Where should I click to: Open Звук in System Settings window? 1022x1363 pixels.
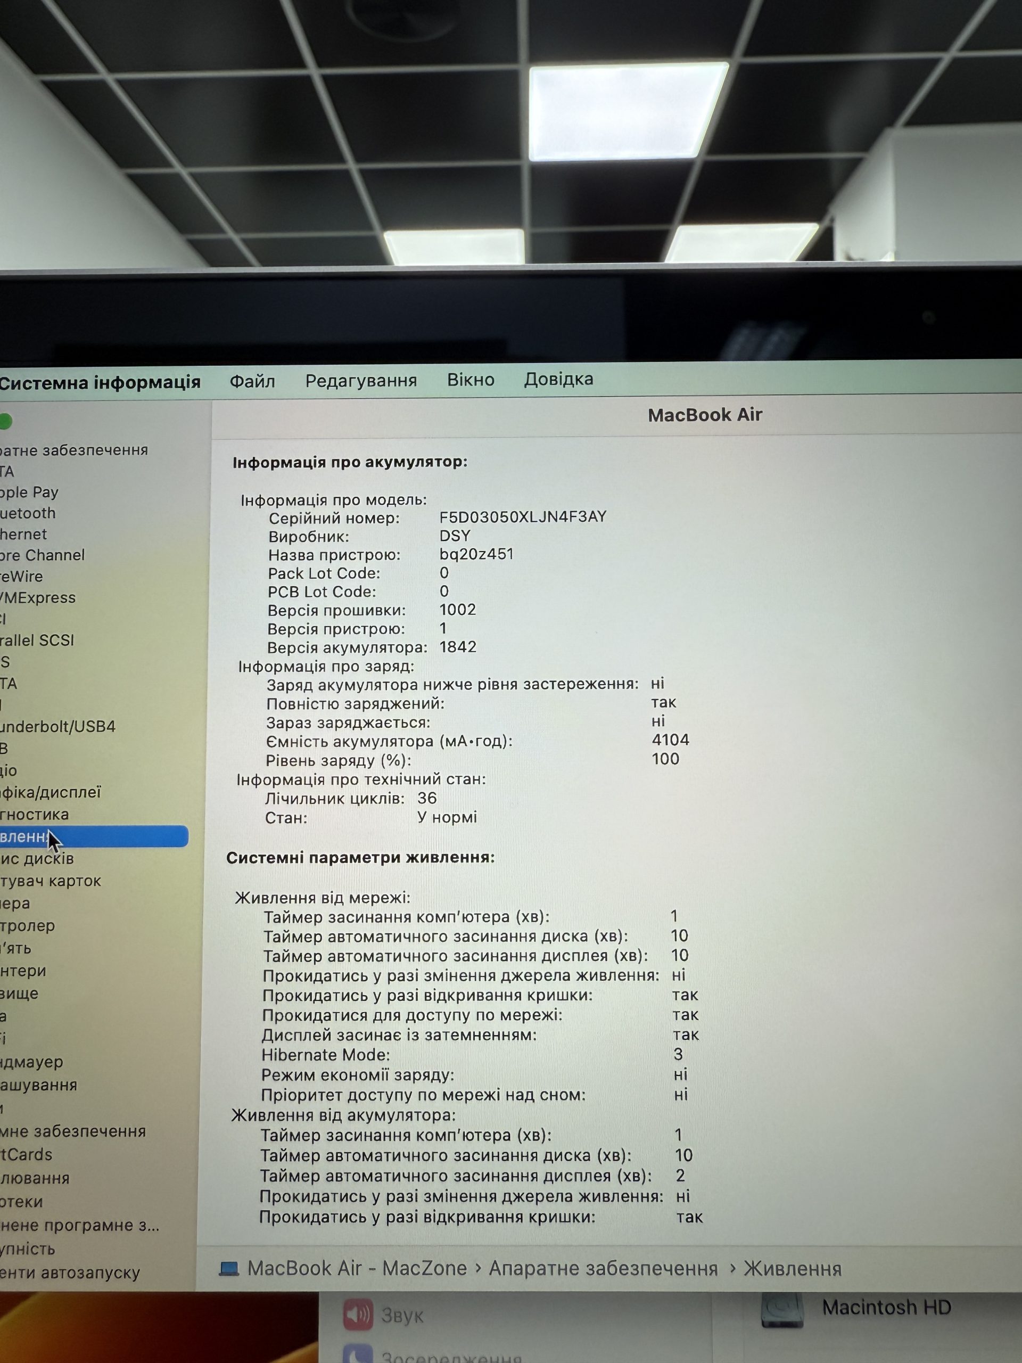point(383,1315)
